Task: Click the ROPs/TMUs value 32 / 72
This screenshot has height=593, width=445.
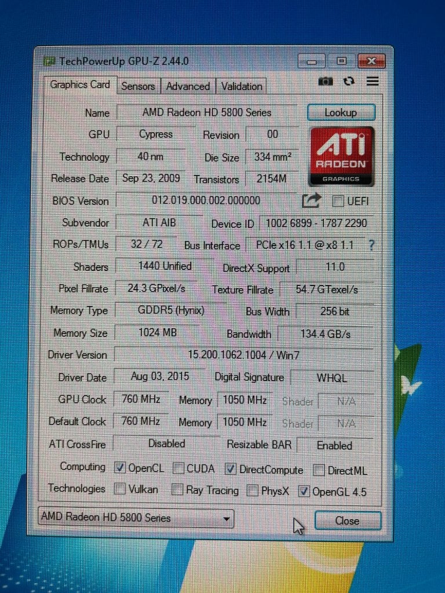Action: (147, 244)
